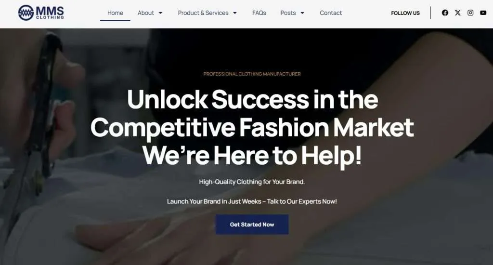Viewport: 493px width, 265px height.
Task: Click the Launch Your Brand text line
Action: click(252, 201)
